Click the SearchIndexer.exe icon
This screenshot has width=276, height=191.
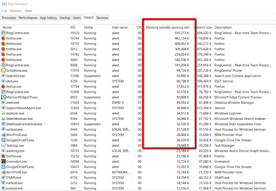click(3, 119)
